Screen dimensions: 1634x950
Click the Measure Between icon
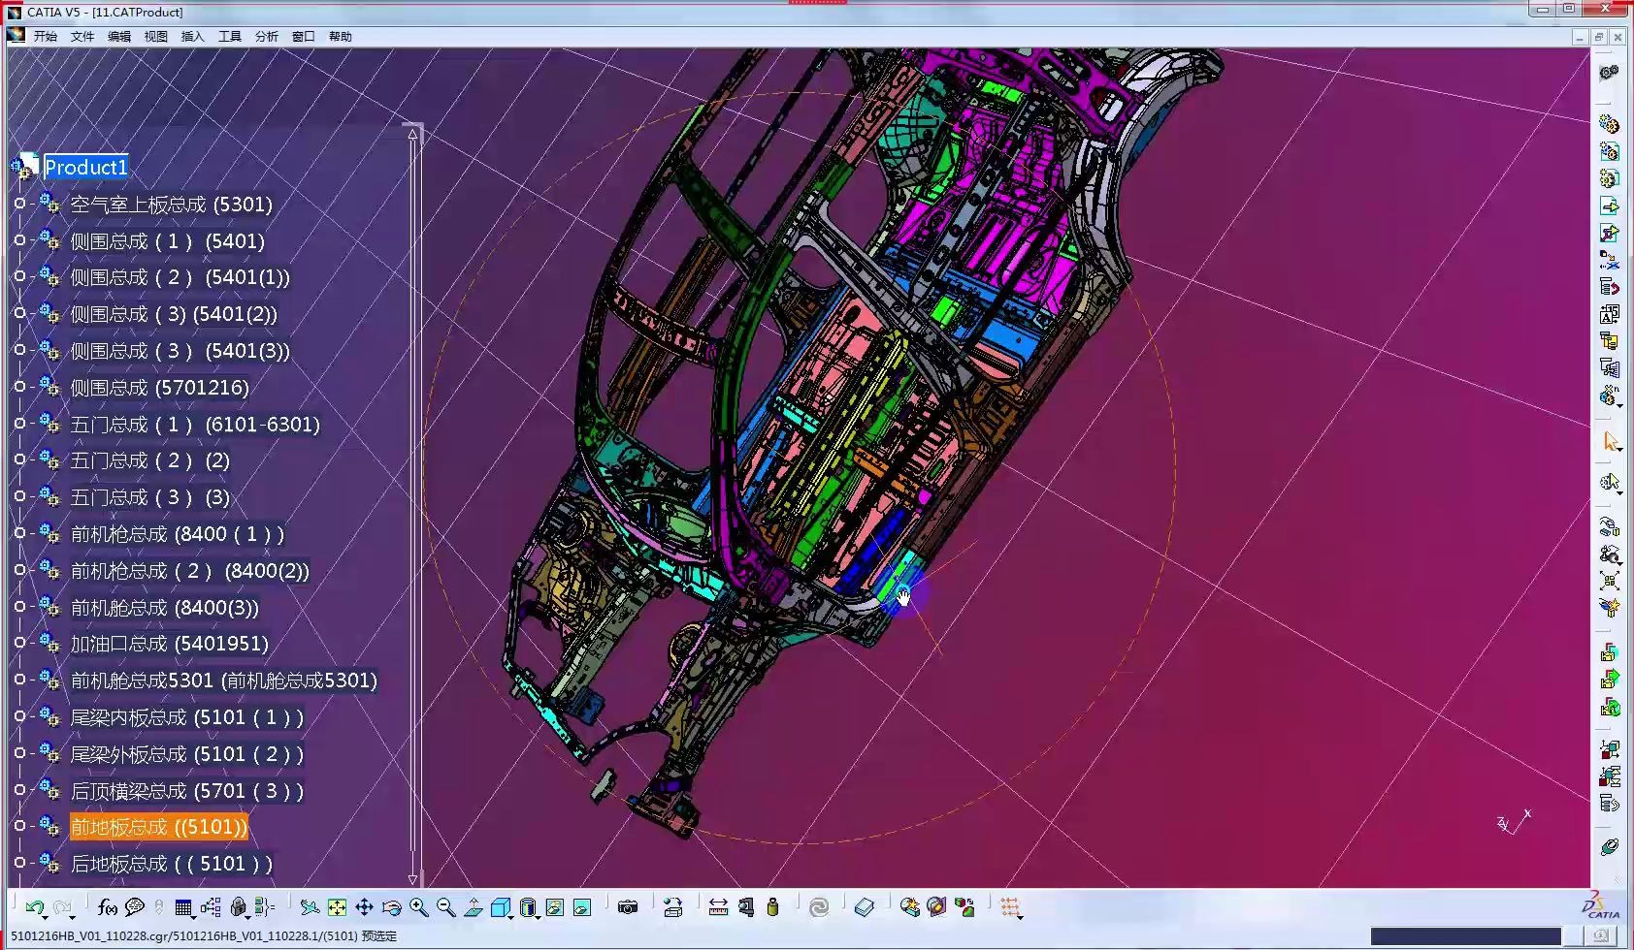tap(718, 907)
